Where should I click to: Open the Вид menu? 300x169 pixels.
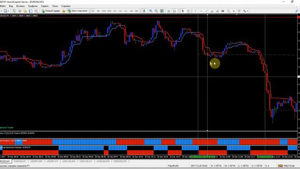pyautogui.click(x=11, y=6)
